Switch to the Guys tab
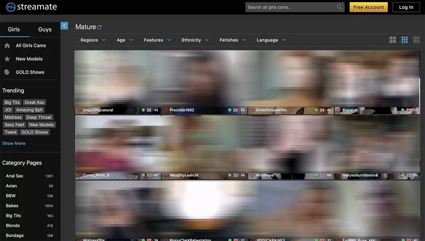Image resolution: width=425 pixels, height=241 pixels. (x=45, y=29)
